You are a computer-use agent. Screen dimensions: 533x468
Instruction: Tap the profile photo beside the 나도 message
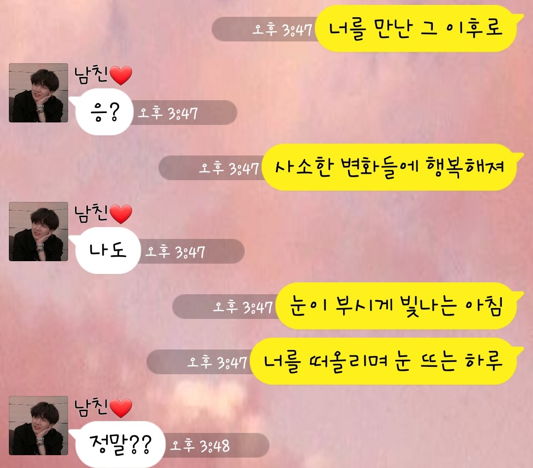tap(38, 232)
